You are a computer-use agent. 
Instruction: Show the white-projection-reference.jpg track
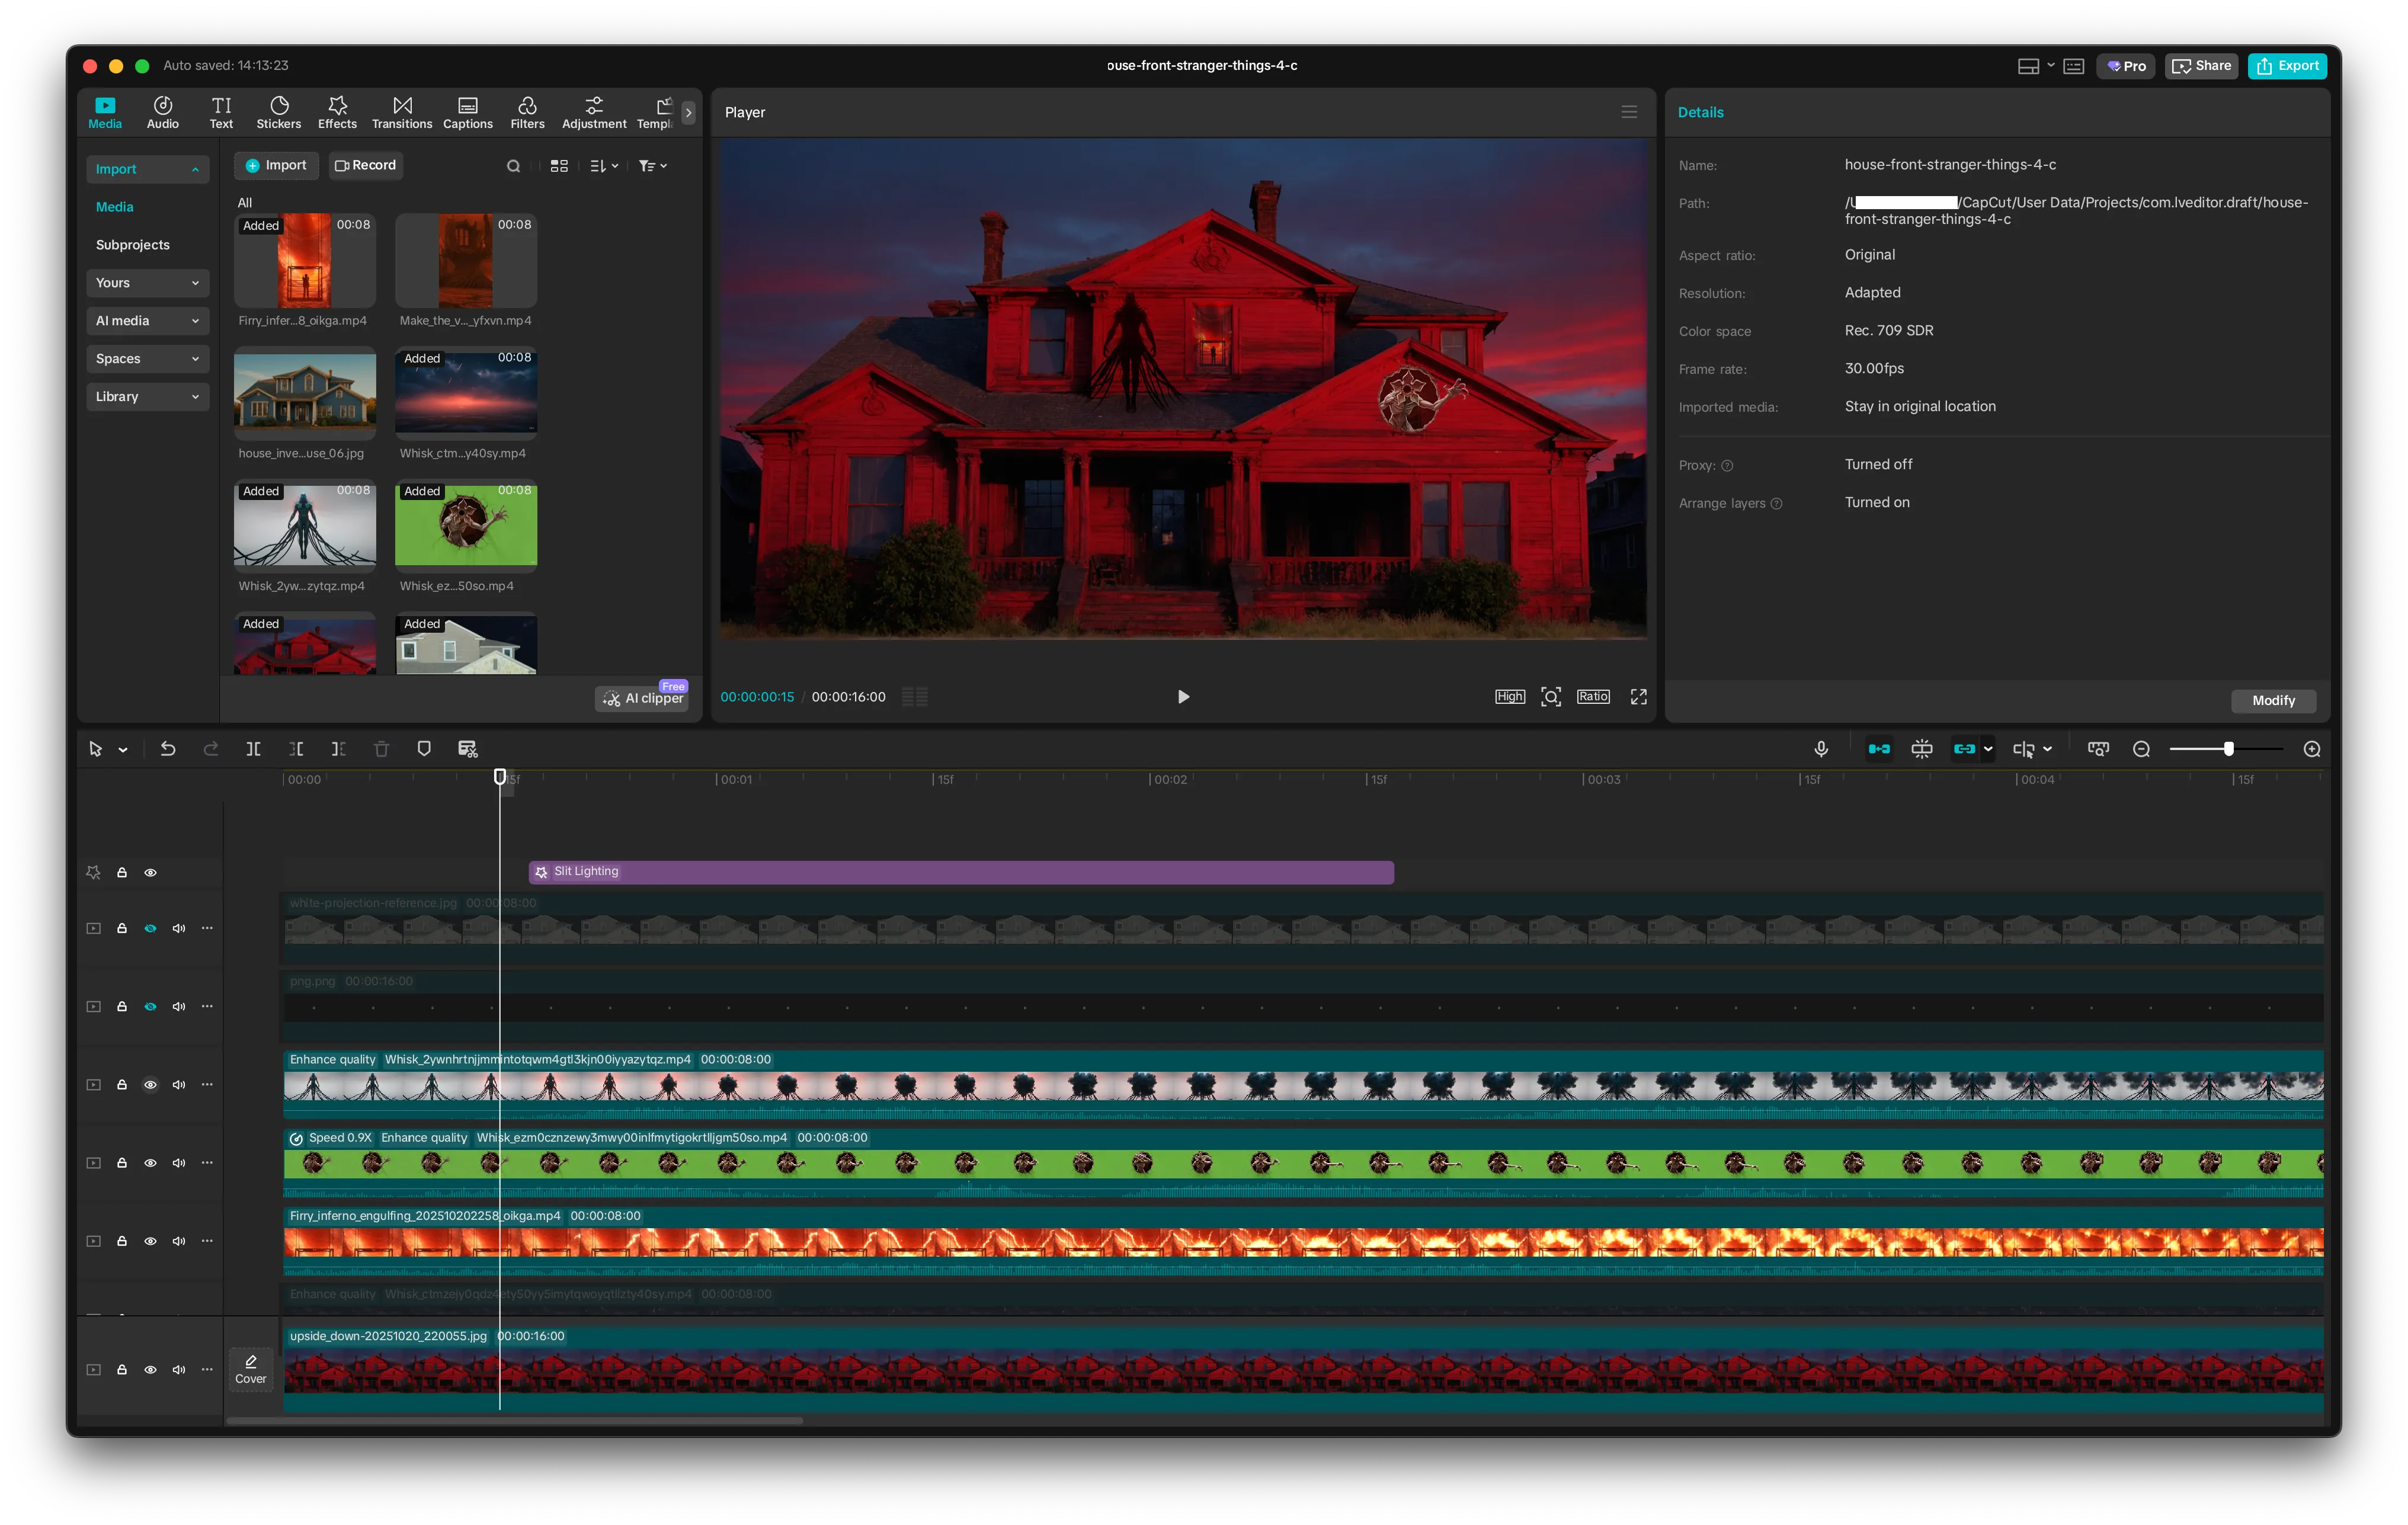(150, 928)
